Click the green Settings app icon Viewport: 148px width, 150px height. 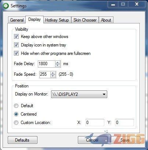6,6
